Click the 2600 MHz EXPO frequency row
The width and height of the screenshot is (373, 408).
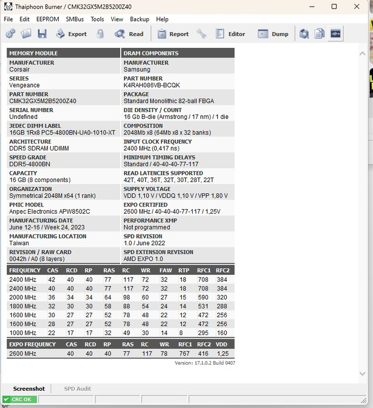click(121, 353)
